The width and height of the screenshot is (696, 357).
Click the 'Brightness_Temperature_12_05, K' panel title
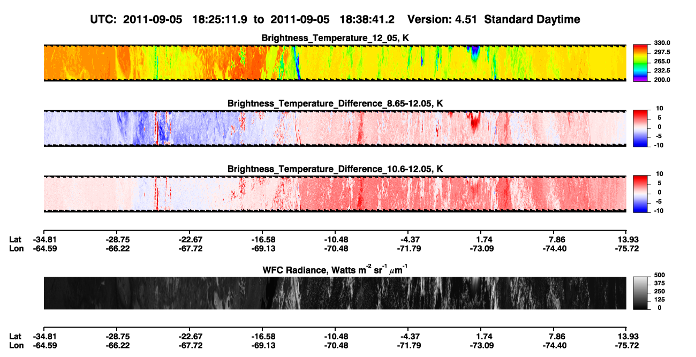pos(335,38)
